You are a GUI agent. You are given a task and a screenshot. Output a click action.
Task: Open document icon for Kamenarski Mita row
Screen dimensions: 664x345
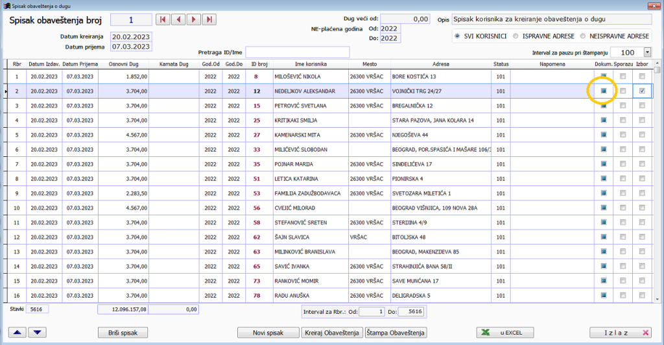coord(603,135)
